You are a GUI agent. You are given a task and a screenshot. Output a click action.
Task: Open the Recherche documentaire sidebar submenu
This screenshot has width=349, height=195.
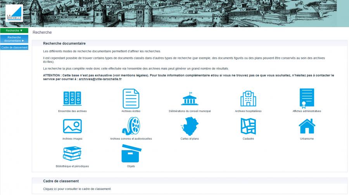click(x=14, y=39)
